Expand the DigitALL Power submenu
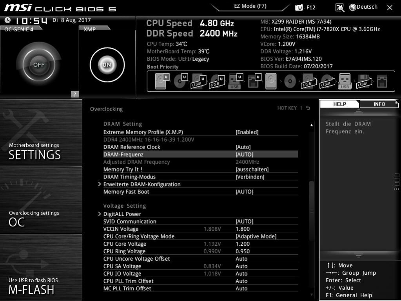Screen dimensions: 401x301 [122, 214]
